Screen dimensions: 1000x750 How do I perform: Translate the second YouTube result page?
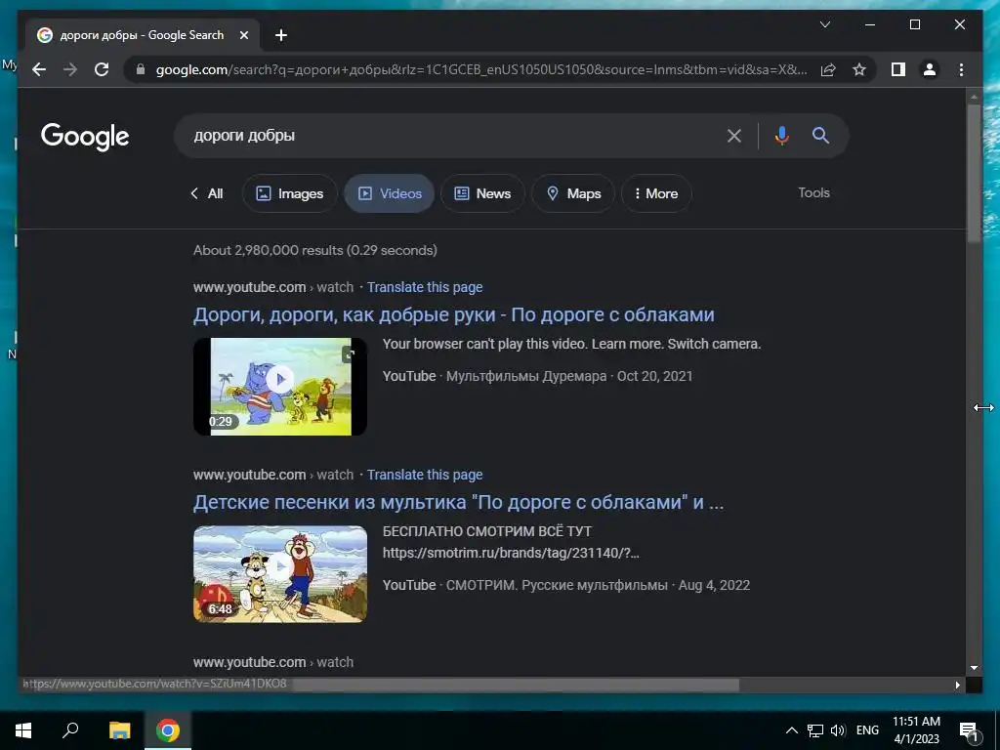coord(425,475)
